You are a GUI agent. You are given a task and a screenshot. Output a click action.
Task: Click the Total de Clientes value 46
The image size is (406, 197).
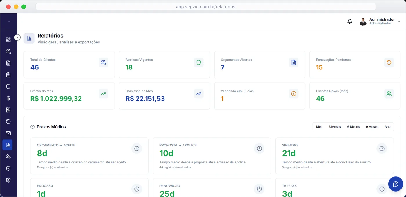point(35,67)
